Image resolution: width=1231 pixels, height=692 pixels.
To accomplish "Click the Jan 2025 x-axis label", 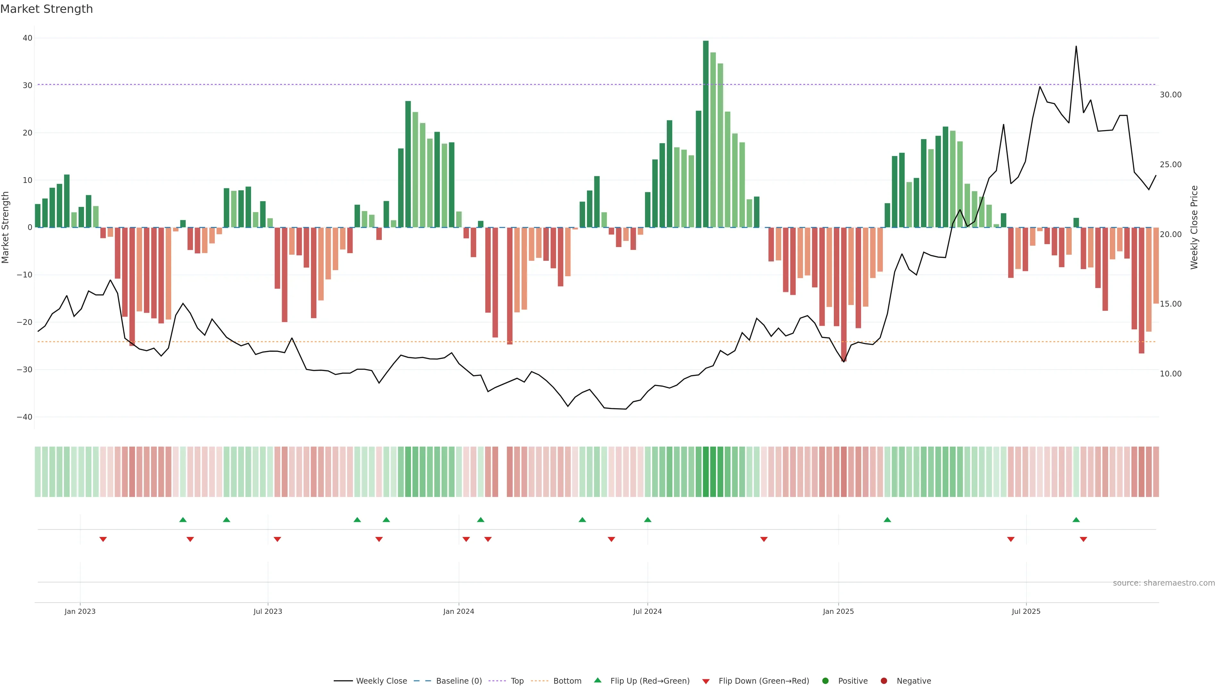I will 838,611.
